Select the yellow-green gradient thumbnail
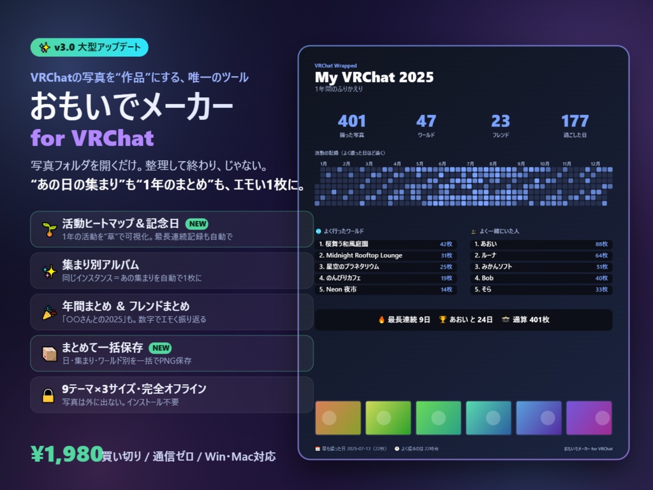 388,418
